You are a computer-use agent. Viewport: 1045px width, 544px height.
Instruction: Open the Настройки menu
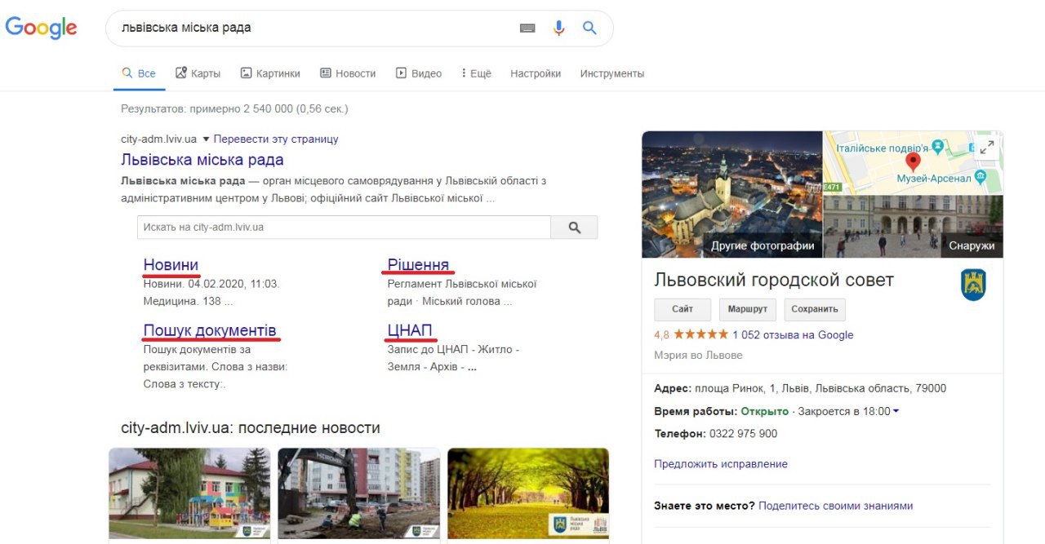tap(536, 73)
